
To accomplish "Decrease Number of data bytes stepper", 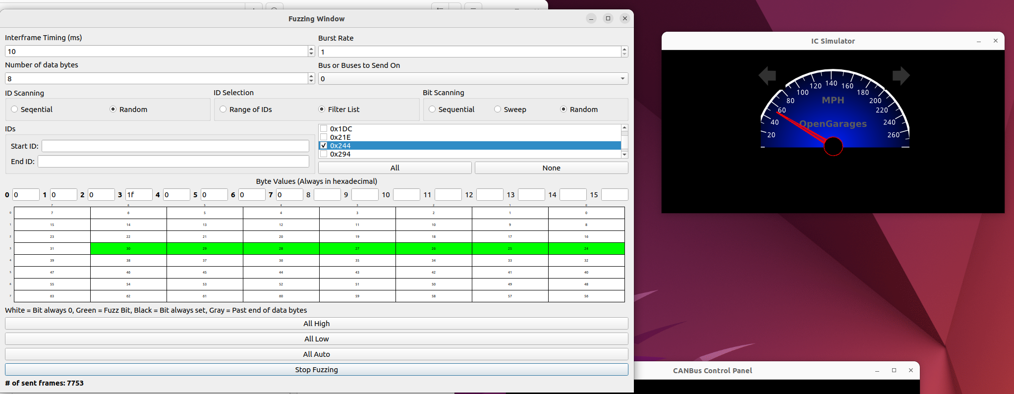I will (x=311, y=81).
